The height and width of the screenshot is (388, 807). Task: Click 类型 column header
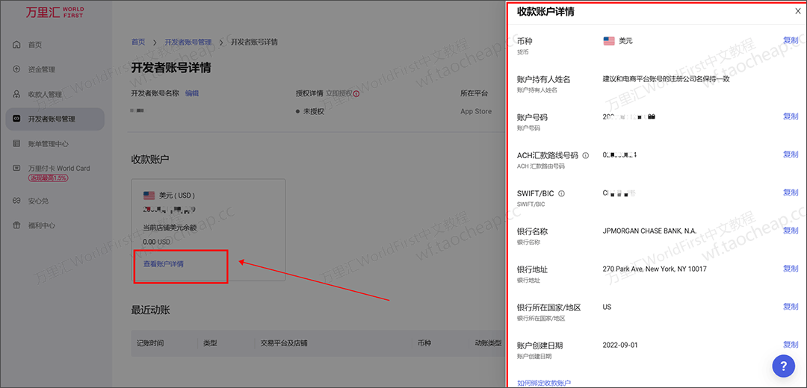210,342
